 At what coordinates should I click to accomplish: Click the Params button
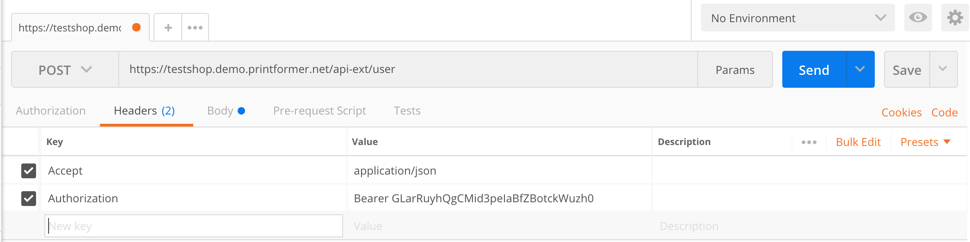[735, 70]
